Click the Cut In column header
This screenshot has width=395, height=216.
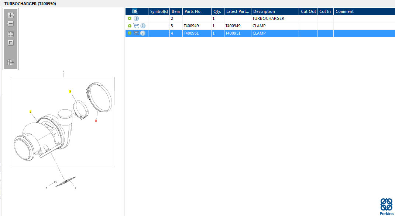point(325,11)
